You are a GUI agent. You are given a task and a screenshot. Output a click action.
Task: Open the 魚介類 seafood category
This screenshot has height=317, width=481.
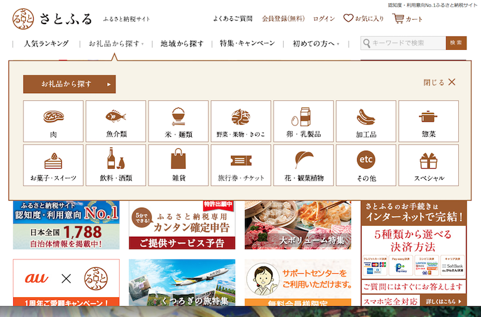coord(116,121)
